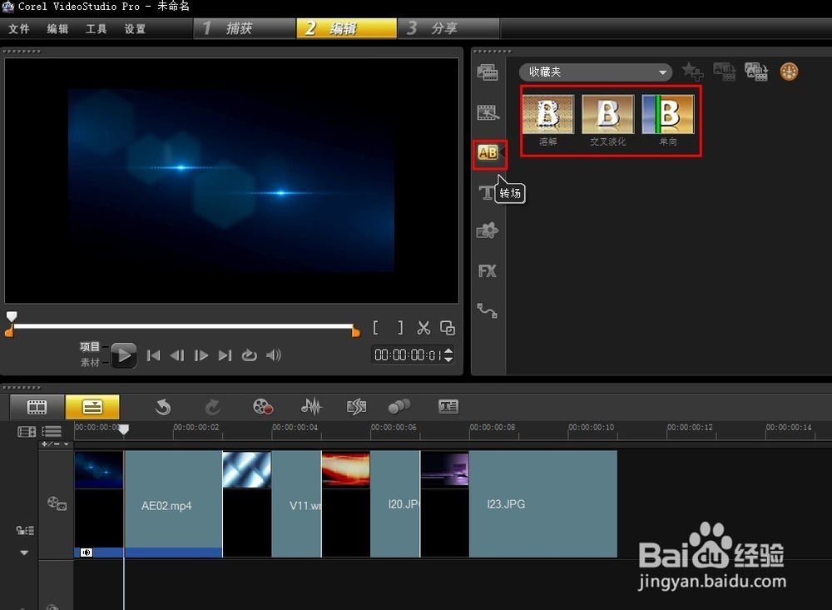Open the Path library icon
This screenshot has width=832, height=610.
point(487,310)
